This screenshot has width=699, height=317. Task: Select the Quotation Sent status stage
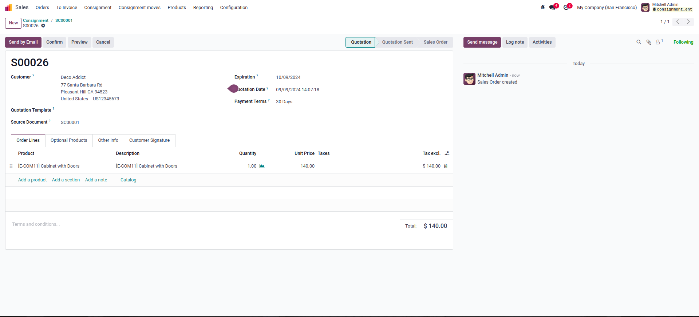pos(397,42)
